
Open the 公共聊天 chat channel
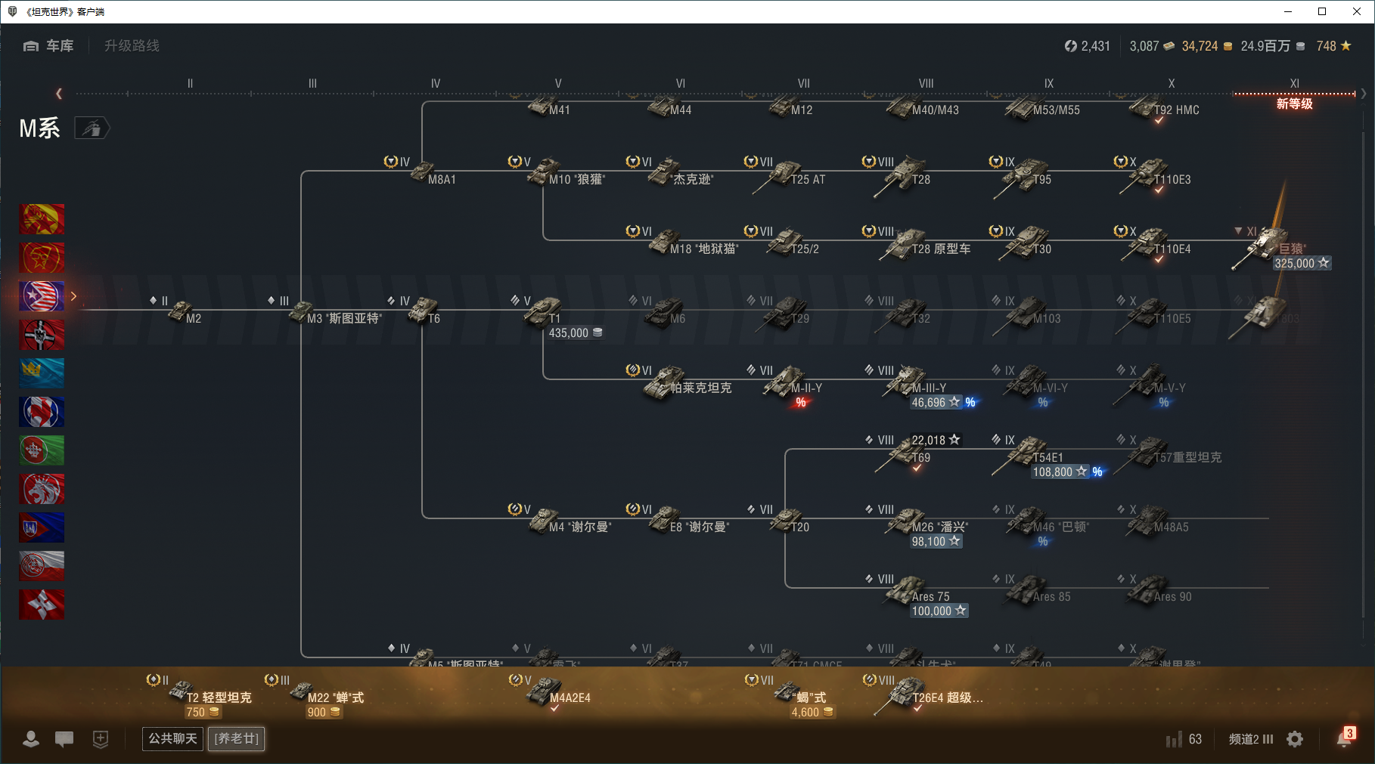tap(172, 738)
